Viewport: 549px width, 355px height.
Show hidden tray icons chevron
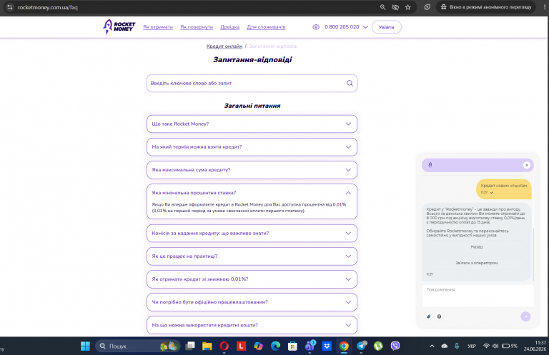click(432, 346)
